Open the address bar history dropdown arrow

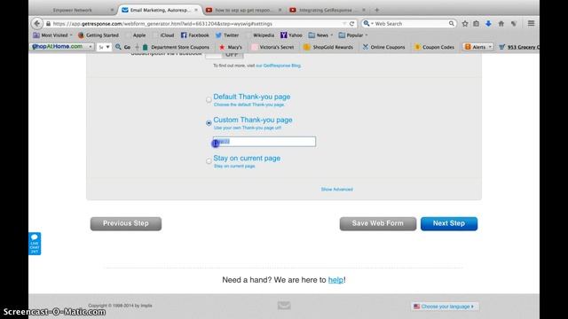pyautogui.click(x=344, y=24)
